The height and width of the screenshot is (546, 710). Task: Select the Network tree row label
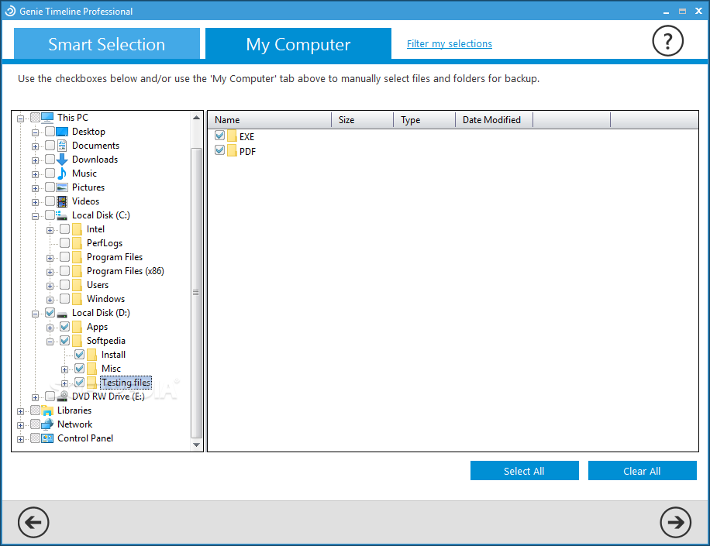point(74,424)
